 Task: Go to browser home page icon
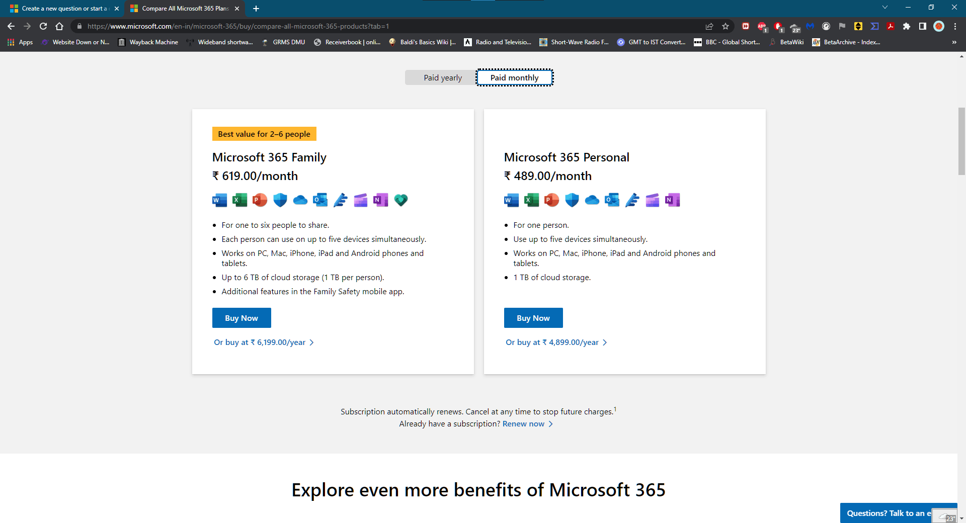[x=59, y=26]
